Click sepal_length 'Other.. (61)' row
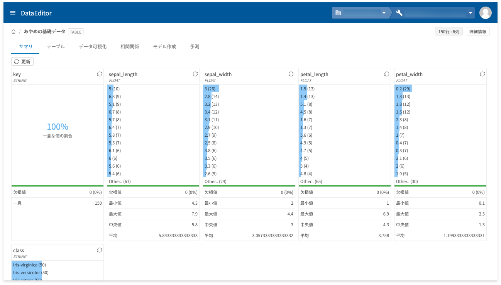The height and width of the screenshot is (285, 501). 153,182
